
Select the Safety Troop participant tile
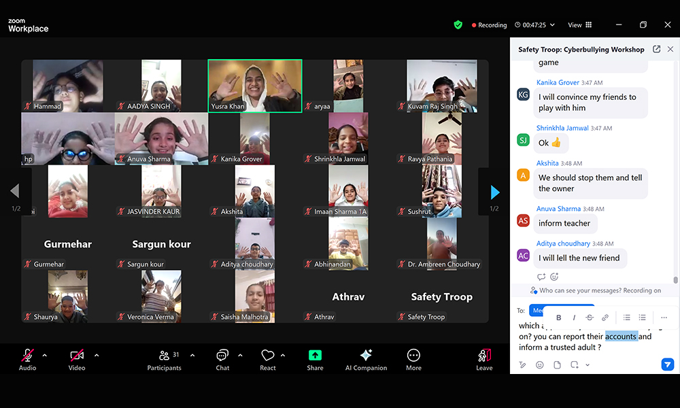pyautogui.click(x=441, y=296)
